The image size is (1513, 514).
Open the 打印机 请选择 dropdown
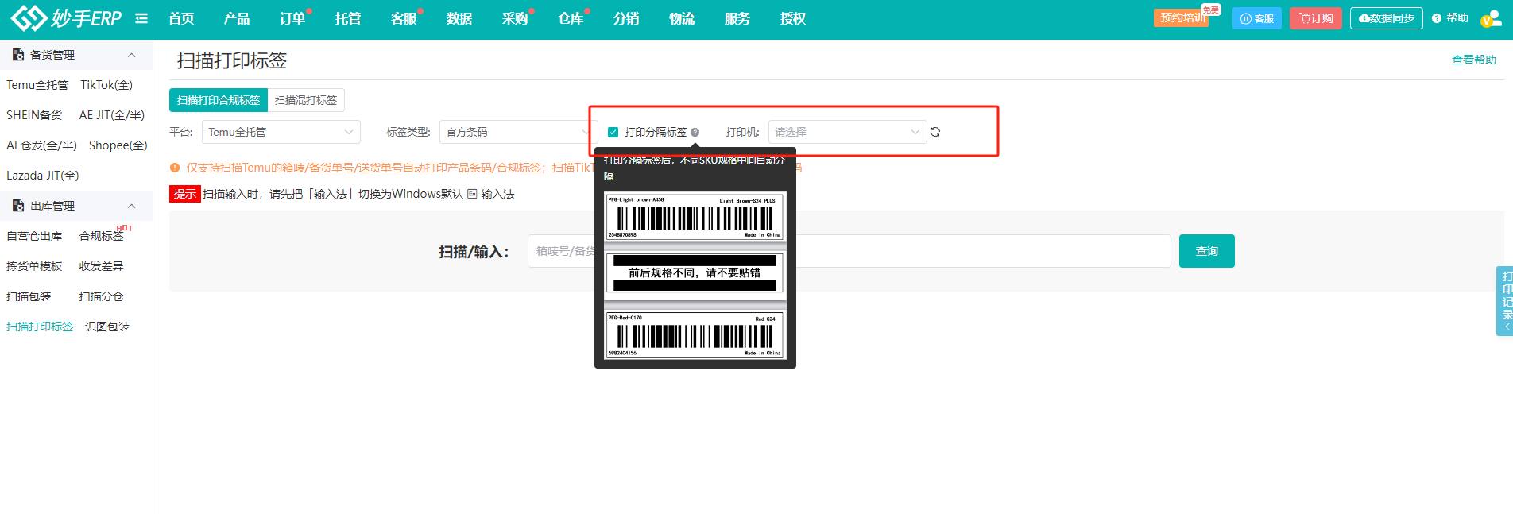click(x=847, y=132)
